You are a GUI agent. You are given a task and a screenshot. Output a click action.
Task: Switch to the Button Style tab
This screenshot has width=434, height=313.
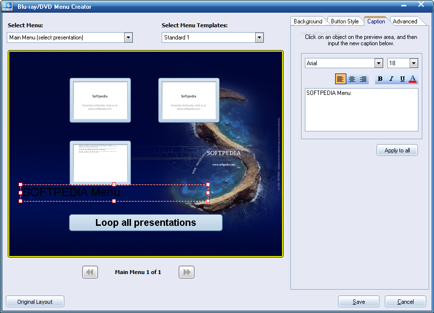click(x=344, y=21)
